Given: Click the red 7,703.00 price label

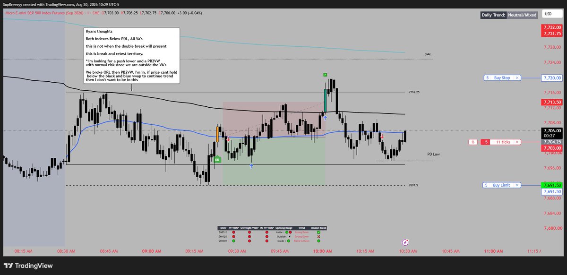Looking at the screenshot, I should [x=552, y=148].
